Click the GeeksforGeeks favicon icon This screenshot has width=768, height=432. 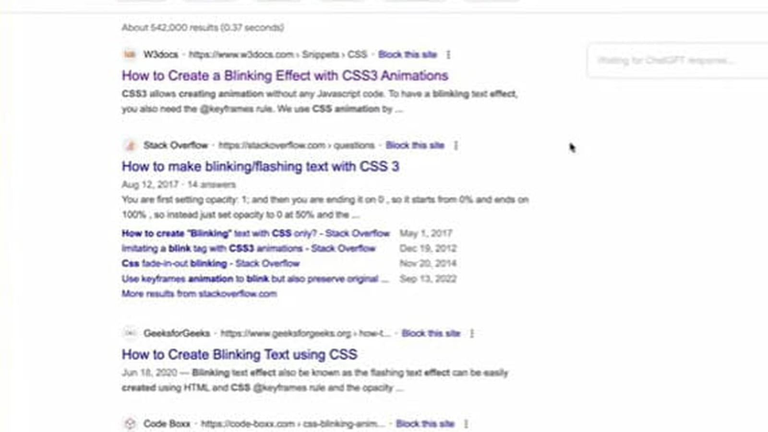[x=130, y=333]
